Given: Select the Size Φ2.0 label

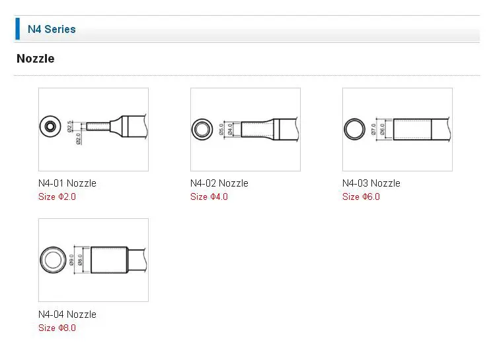Looking at the screenshot, I should pos(57,196).
